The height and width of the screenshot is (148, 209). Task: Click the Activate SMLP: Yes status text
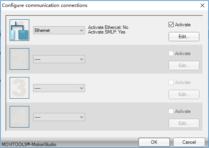point(107,32)
